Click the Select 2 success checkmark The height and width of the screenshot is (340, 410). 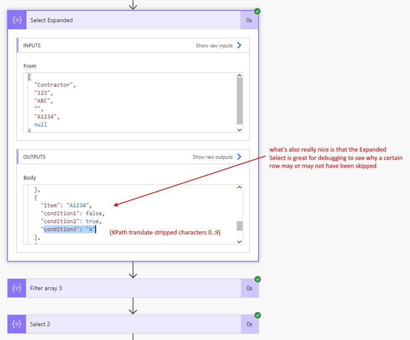tap(258, 315)
